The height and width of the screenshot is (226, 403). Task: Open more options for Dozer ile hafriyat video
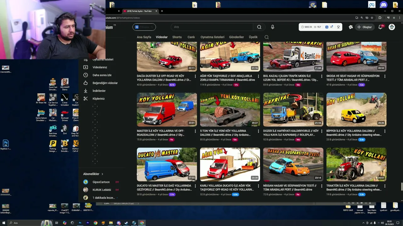[x=322, y=131]
